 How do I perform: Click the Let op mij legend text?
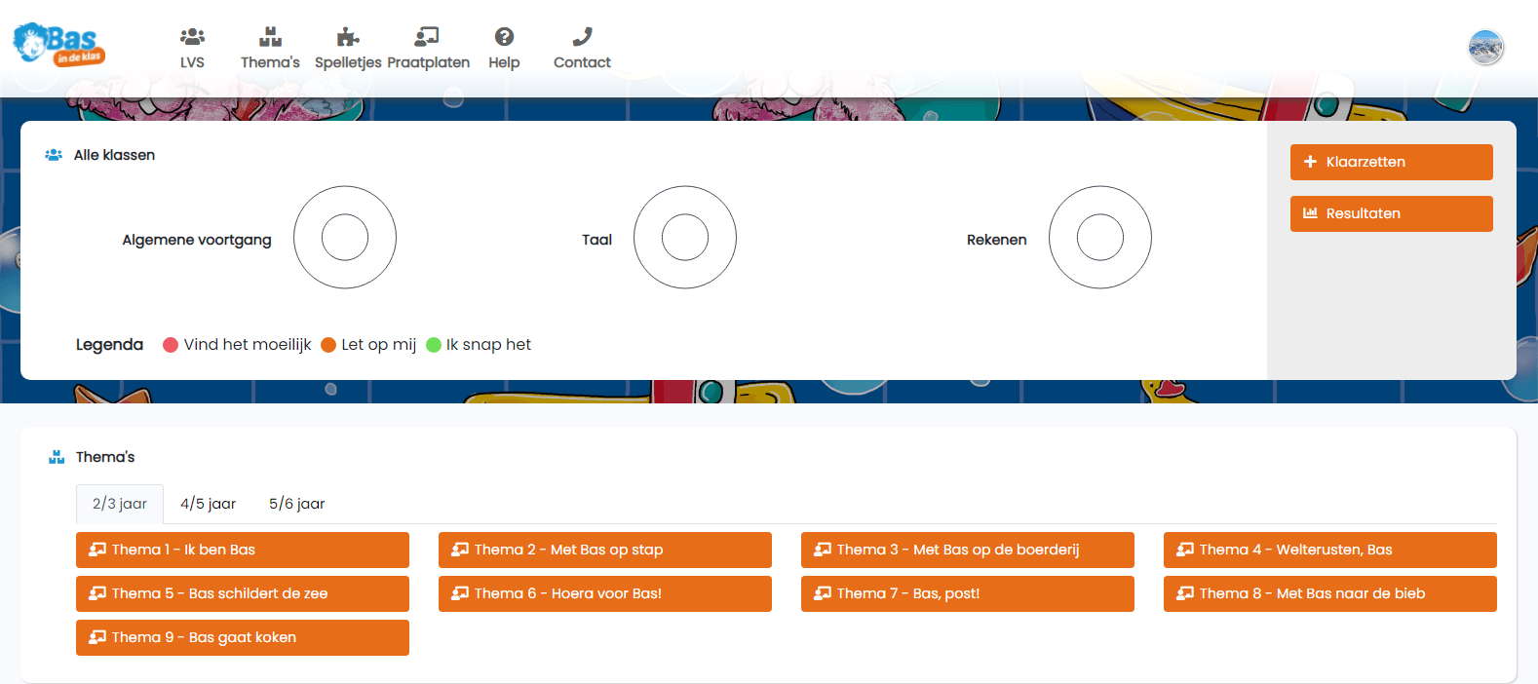378,345
